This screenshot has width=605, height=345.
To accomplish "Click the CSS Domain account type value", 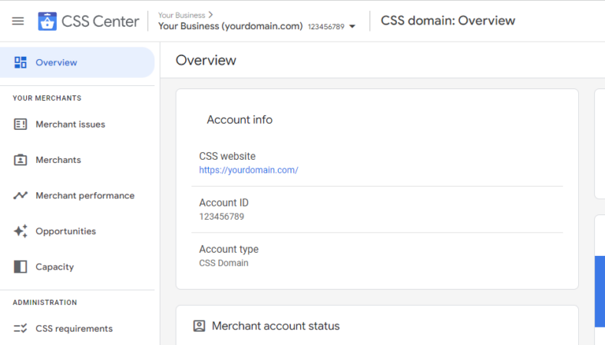I will [x=224, y=263].
